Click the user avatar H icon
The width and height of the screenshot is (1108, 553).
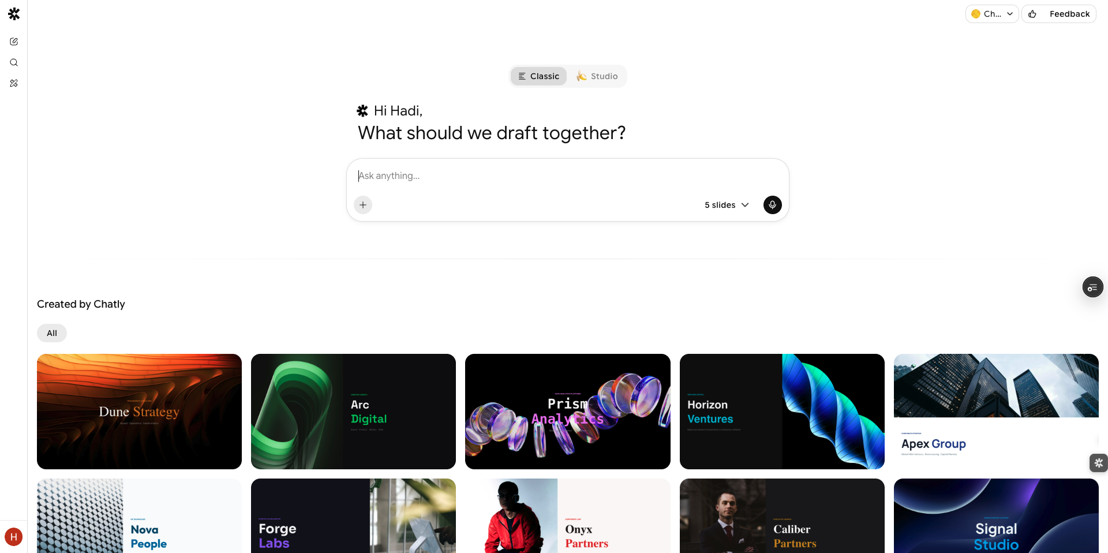[x=14, y=537]
